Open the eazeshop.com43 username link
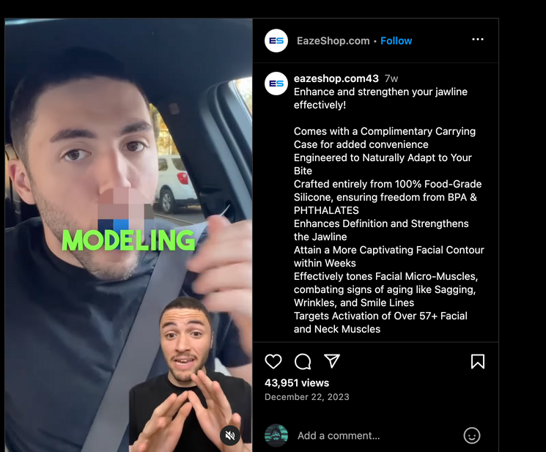This screenshot has height=452, width=546. (336, 78)
